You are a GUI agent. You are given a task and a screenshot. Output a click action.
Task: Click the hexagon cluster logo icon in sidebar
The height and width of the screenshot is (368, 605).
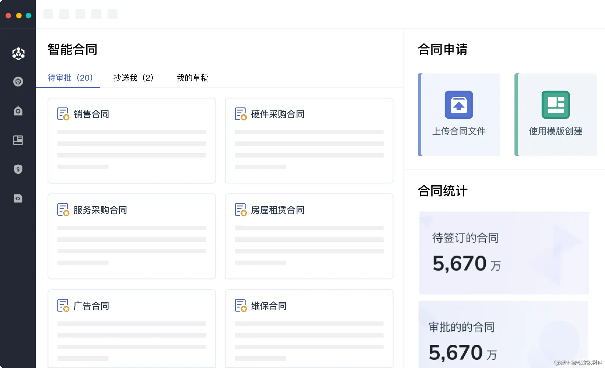pos(18,53)
